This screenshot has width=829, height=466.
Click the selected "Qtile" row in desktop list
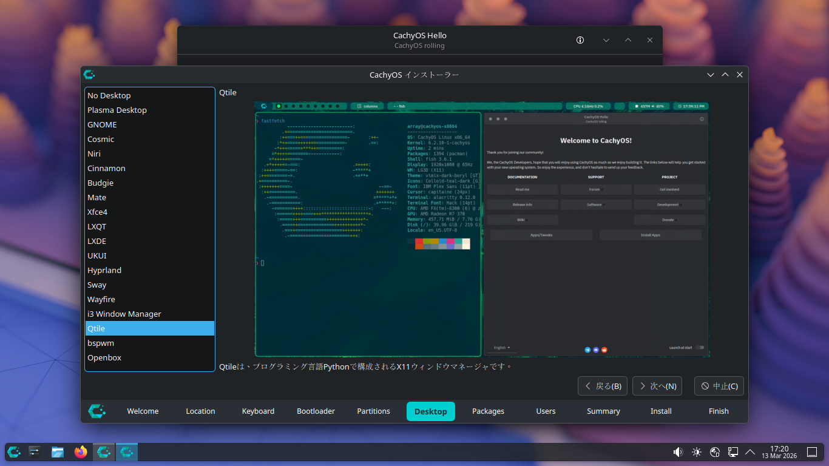pos(150,328)
